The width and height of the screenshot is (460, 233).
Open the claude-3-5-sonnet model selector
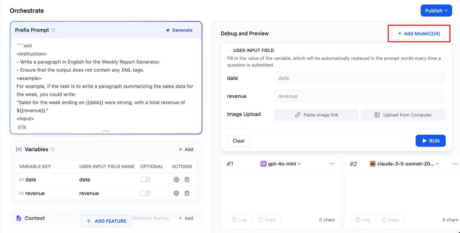coord(404,164)
